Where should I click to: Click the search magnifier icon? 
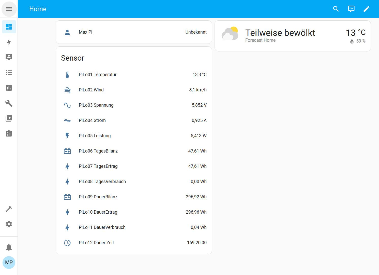click(336, 9)
